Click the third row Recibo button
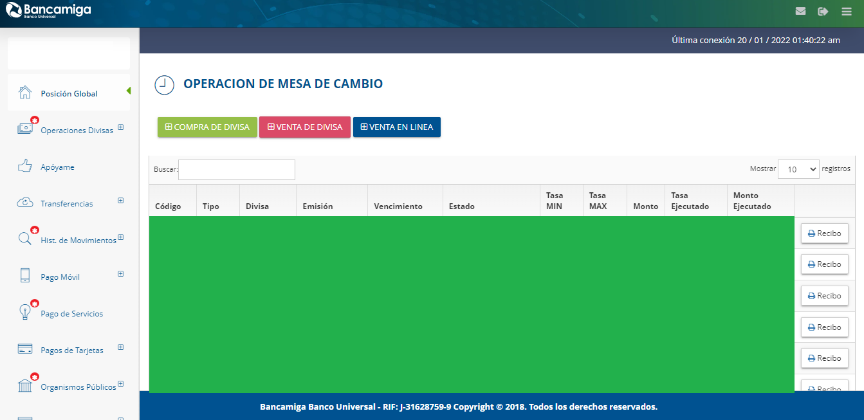This screenshot has width=864, height=420. point(825,296)
